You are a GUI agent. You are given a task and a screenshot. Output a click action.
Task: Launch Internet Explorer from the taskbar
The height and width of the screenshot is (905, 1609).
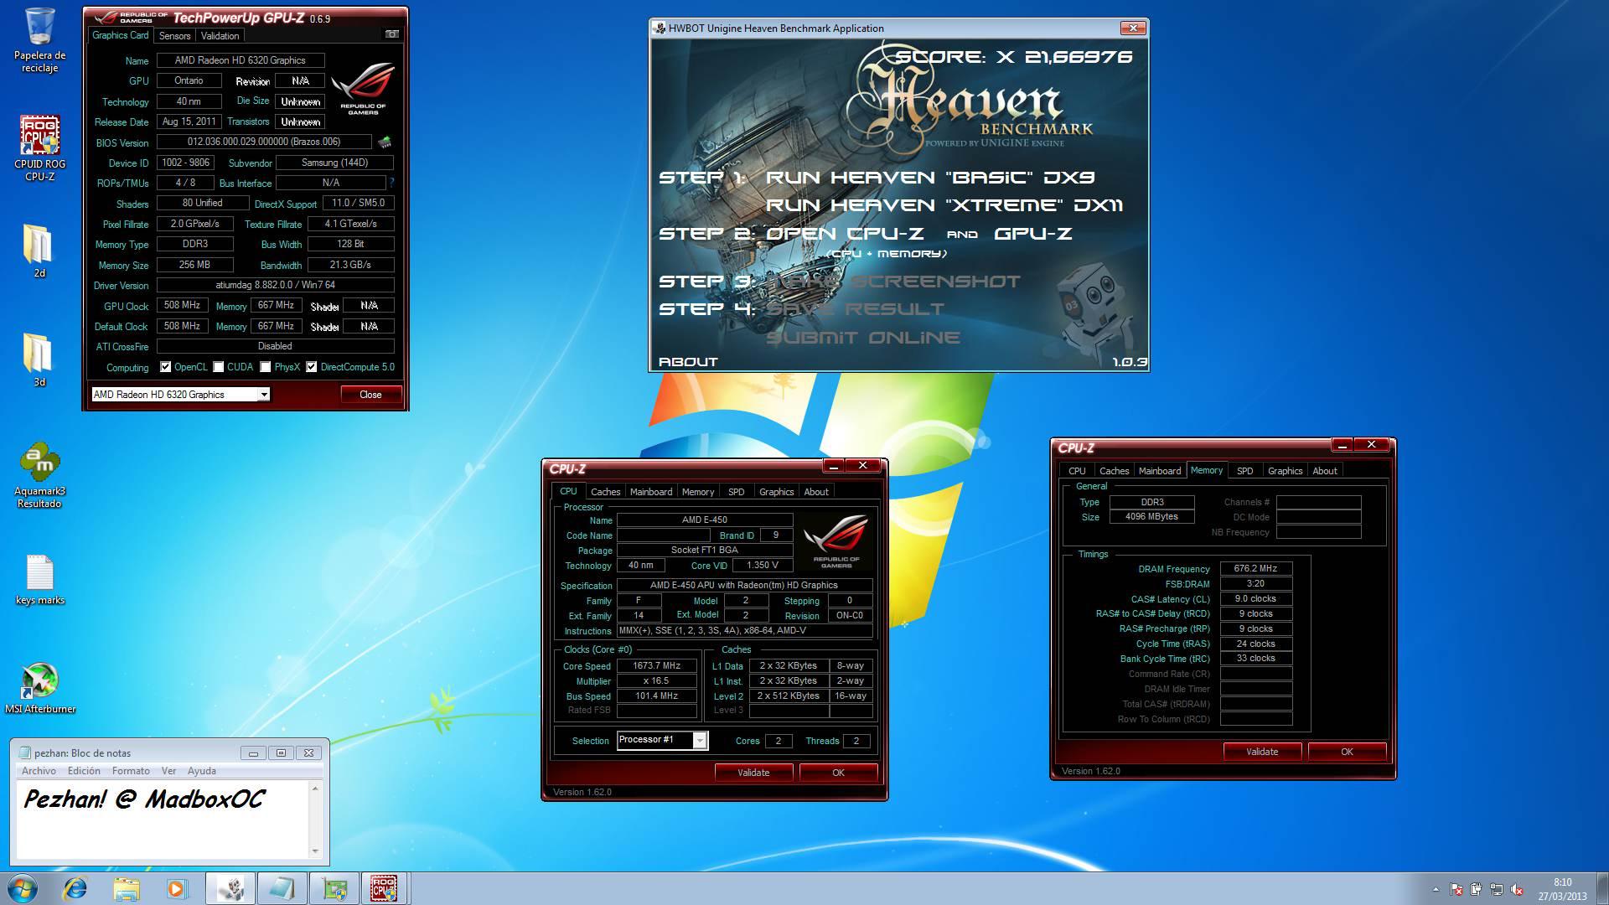click(75, 888)
